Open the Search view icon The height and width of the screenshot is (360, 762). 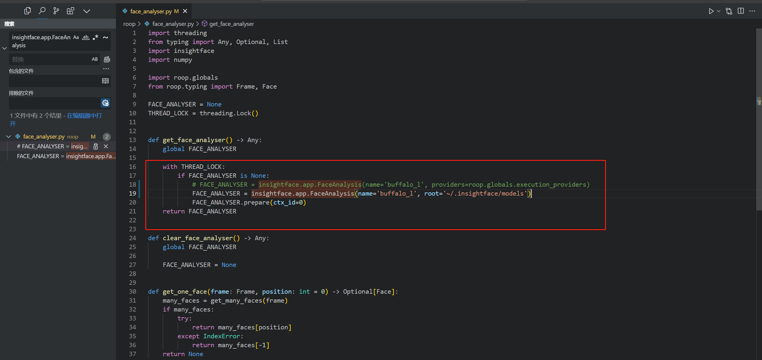point(42,11)
